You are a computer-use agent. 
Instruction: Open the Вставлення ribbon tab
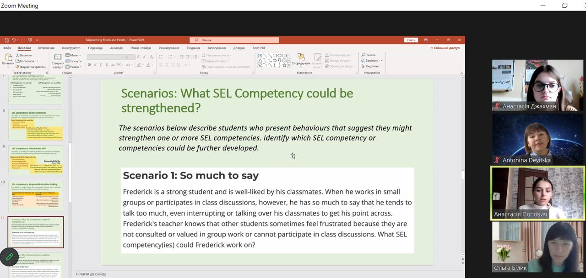pos(46,48)
